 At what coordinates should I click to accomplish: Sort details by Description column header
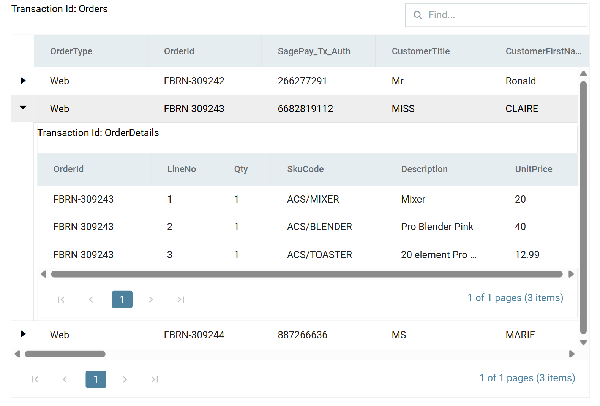point(442,169)
